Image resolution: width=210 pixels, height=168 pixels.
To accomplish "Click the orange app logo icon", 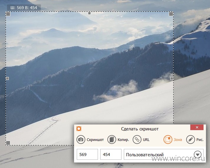I will [79, 129].
